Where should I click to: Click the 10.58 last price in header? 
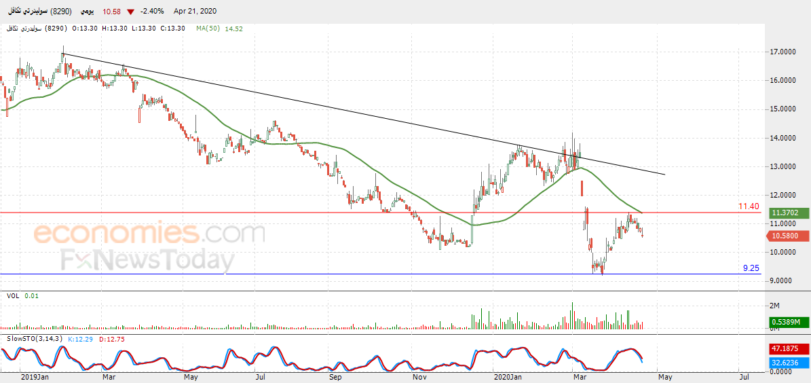pos(111,12)
